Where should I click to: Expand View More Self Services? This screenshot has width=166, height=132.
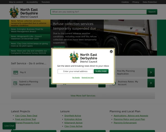[83, 96]
